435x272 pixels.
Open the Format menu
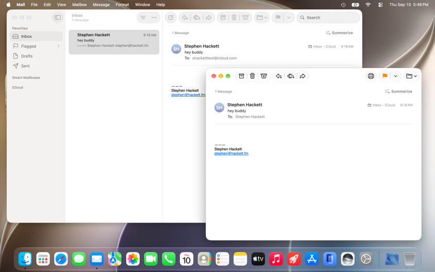pyautogui.click(x=122, y=5)
